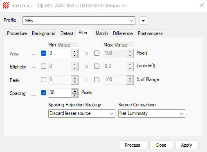Decrease the Spacing value with down arrow
The width and height of the screenshot is (207, 152).
pyautogui.click(x=74, y=95)
